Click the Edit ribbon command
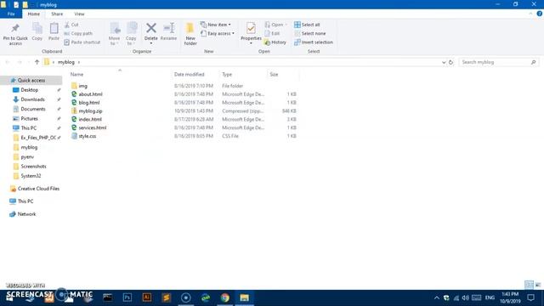The image size is (544, 306). pos(272,33)
